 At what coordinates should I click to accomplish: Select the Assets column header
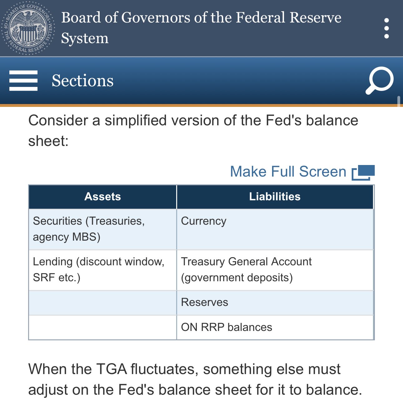pyautogui.click(x=102, y=197)
